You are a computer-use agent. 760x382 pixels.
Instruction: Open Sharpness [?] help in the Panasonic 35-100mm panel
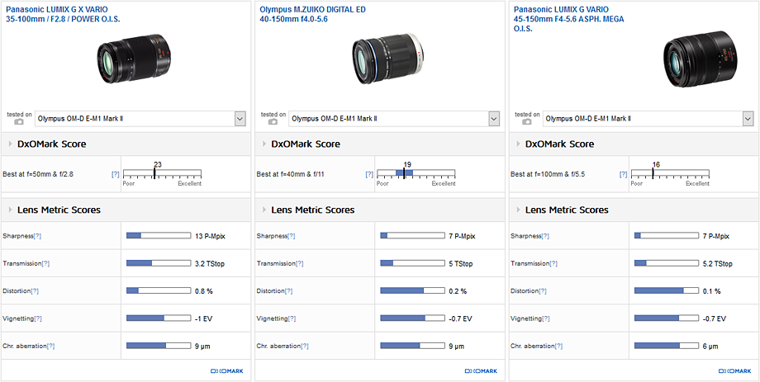[37, 236]
